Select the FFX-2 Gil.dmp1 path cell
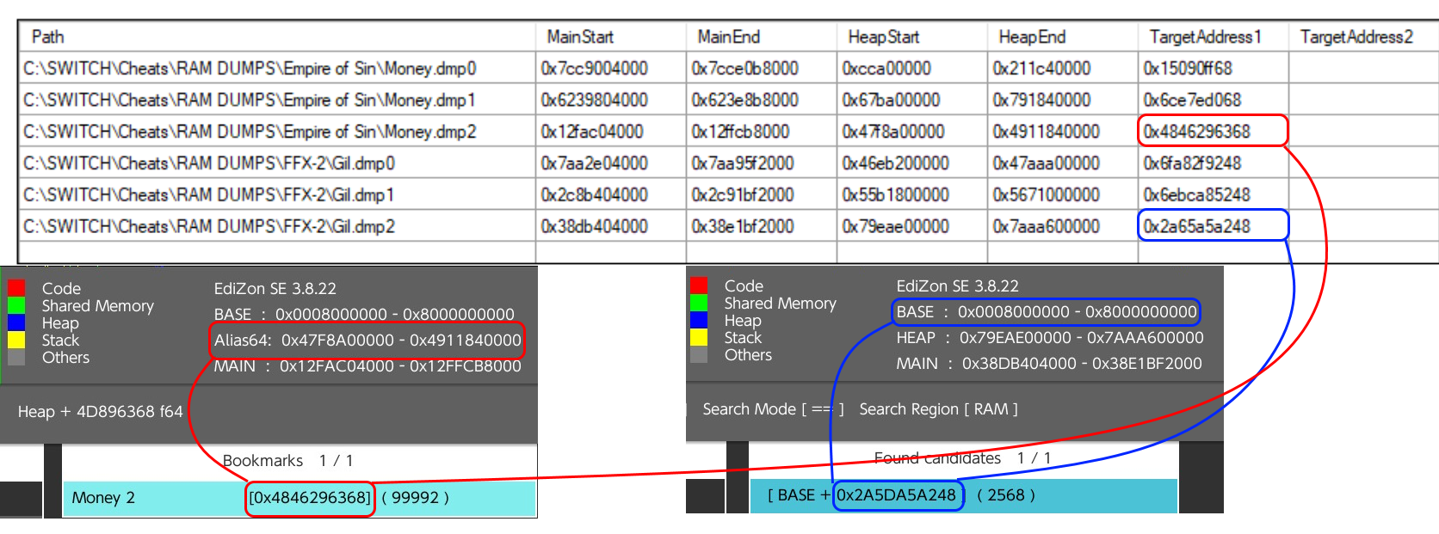Viewport: 1439px width, 534px height. [x=276, y=194]
